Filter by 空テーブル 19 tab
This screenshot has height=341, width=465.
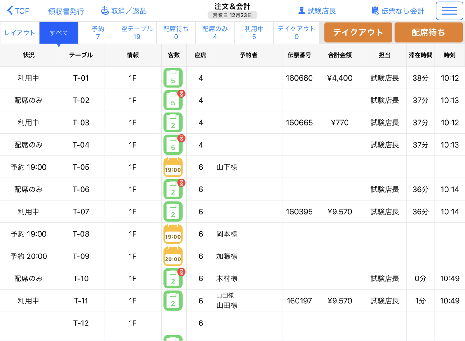[x=137, y=33]
